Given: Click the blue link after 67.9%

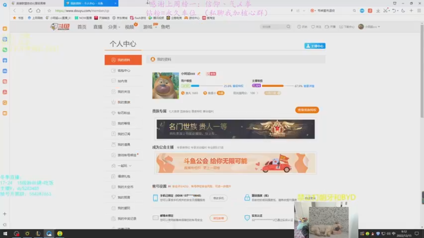Looking at the screenshot, I should point(309,86).
